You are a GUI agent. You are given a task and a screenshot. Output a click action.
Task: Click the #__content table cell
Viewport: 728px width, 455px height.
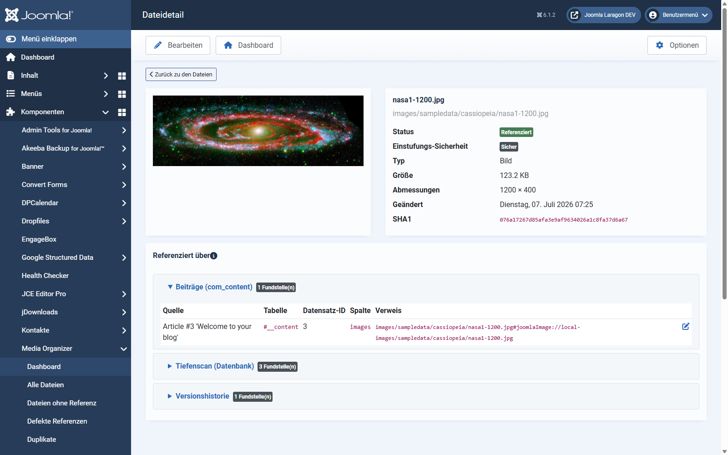point(281,327)
